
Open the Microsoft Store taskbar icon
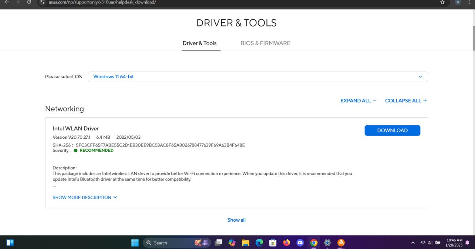coord(273,243)
